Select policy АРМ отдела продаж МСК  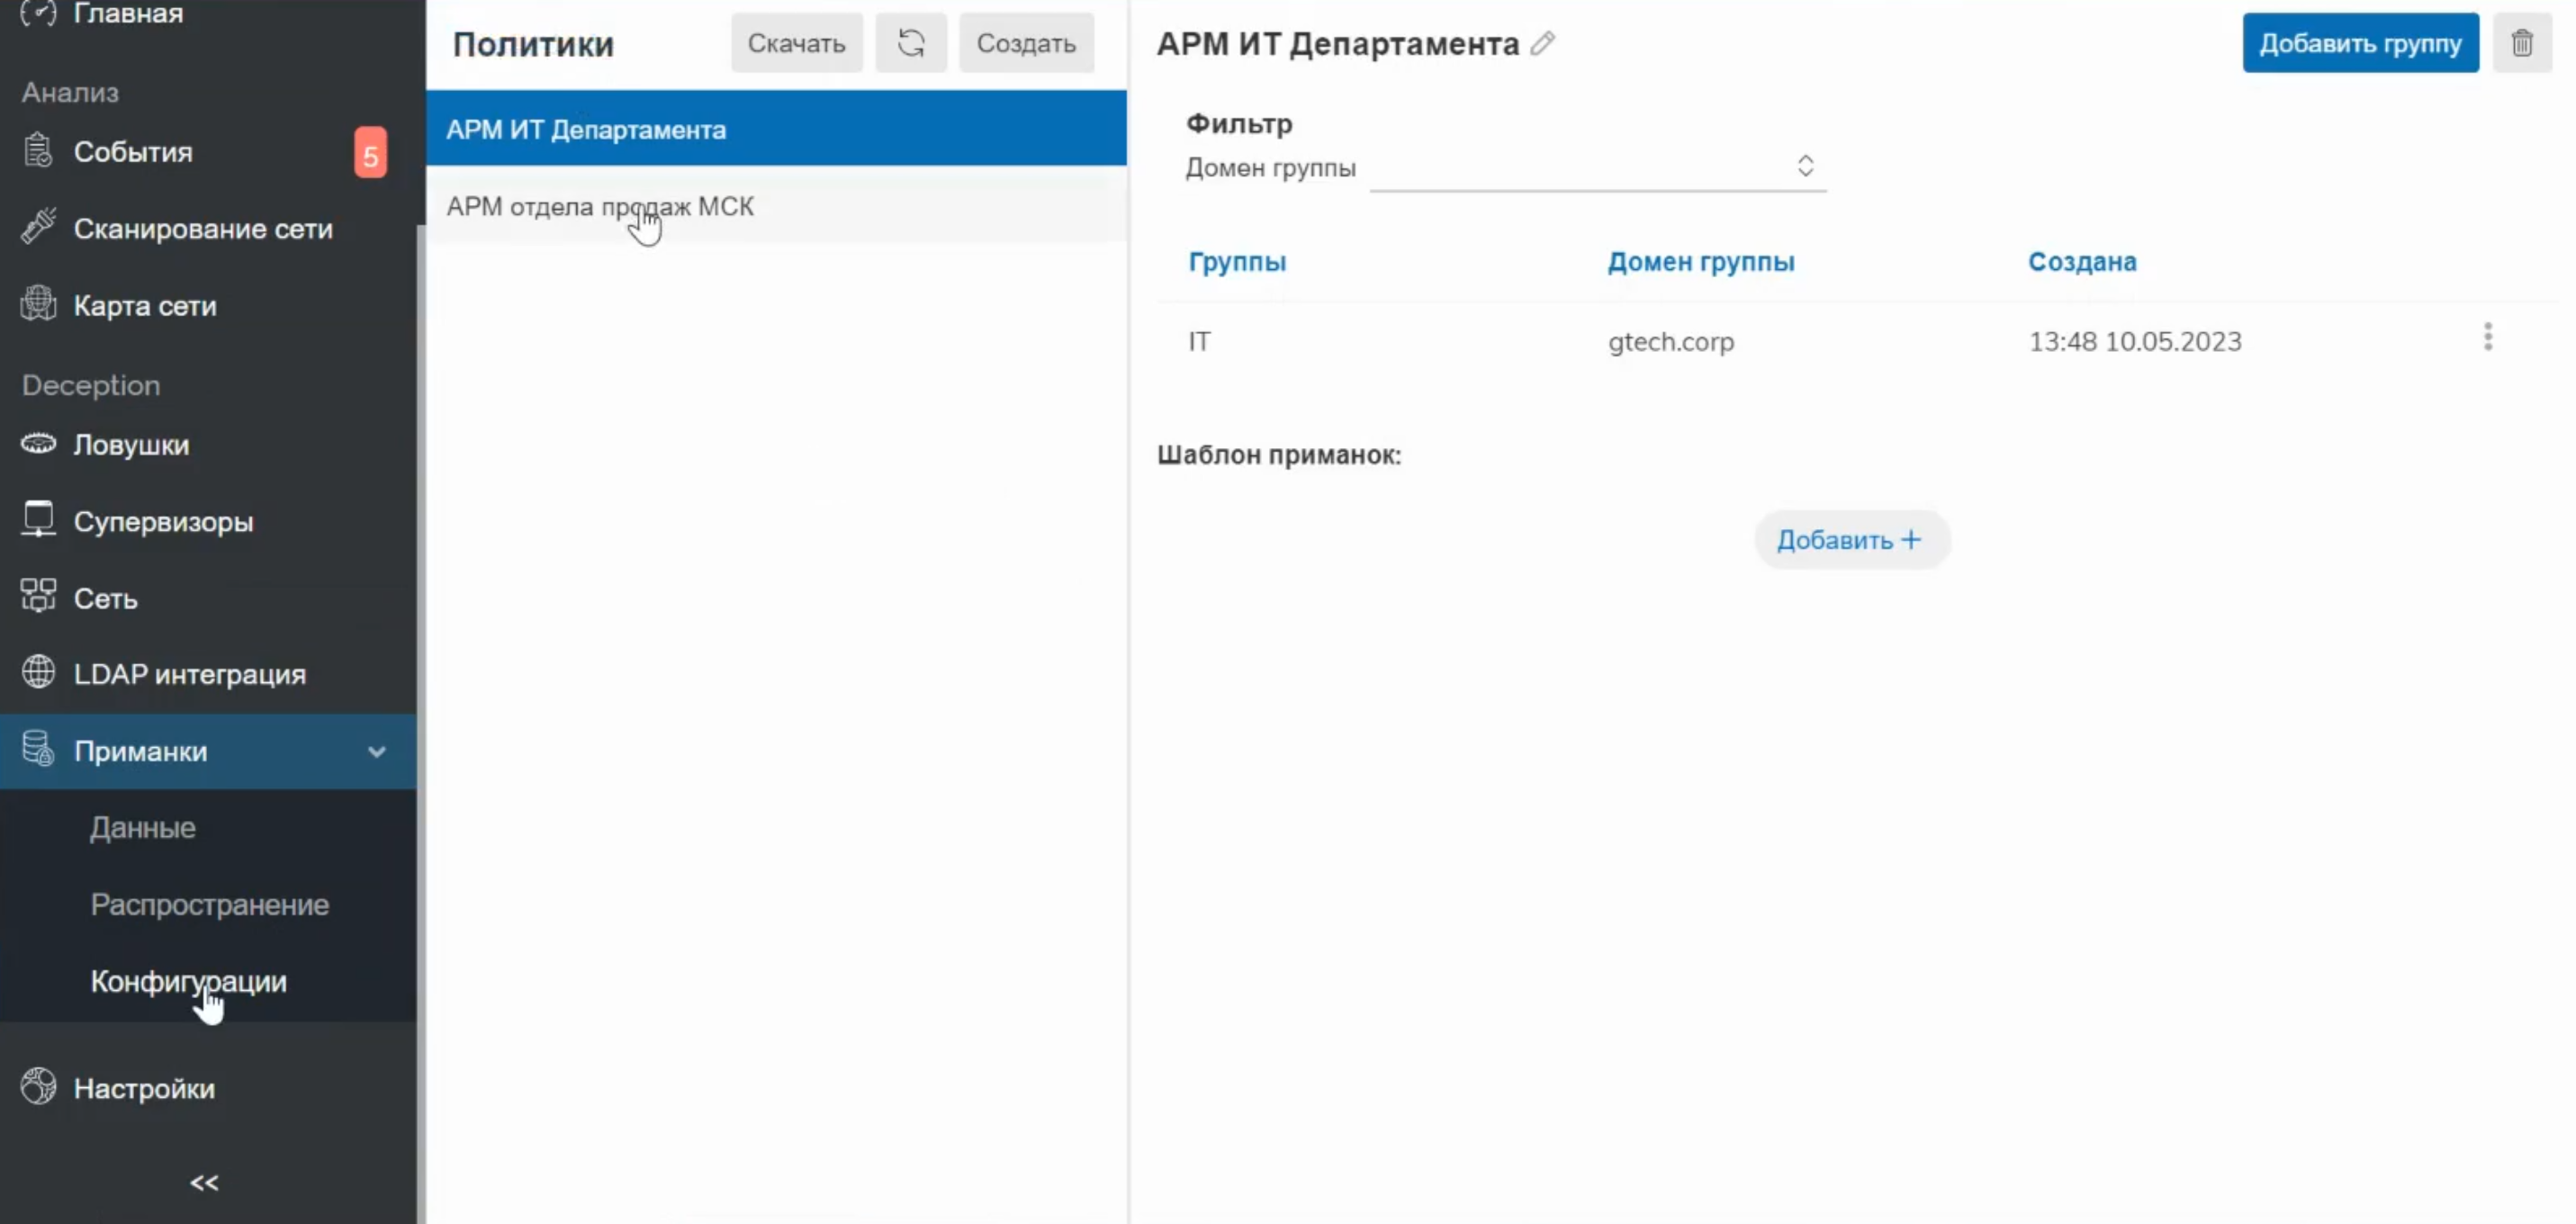pos(600,207)
